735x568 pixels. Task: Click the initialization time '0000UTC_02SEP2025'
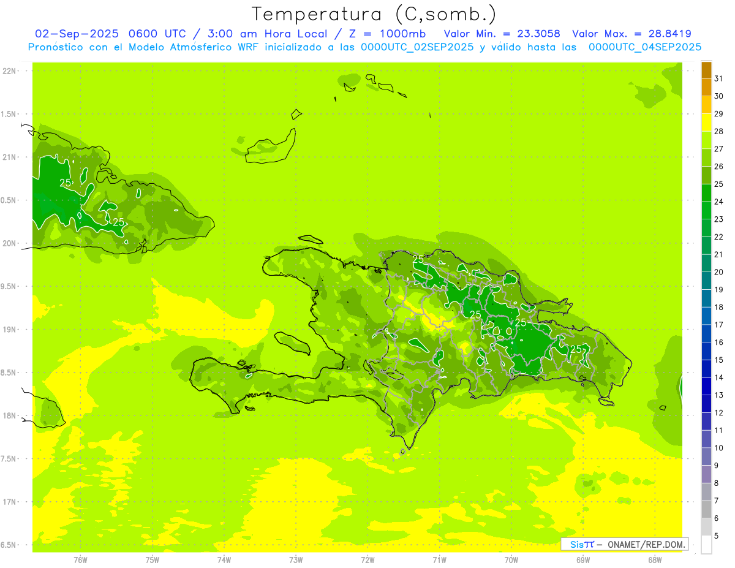pos(417,47)
